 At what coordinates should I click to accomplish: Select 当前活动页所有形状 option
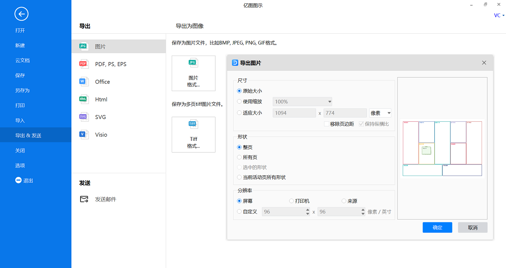point(239,177)
